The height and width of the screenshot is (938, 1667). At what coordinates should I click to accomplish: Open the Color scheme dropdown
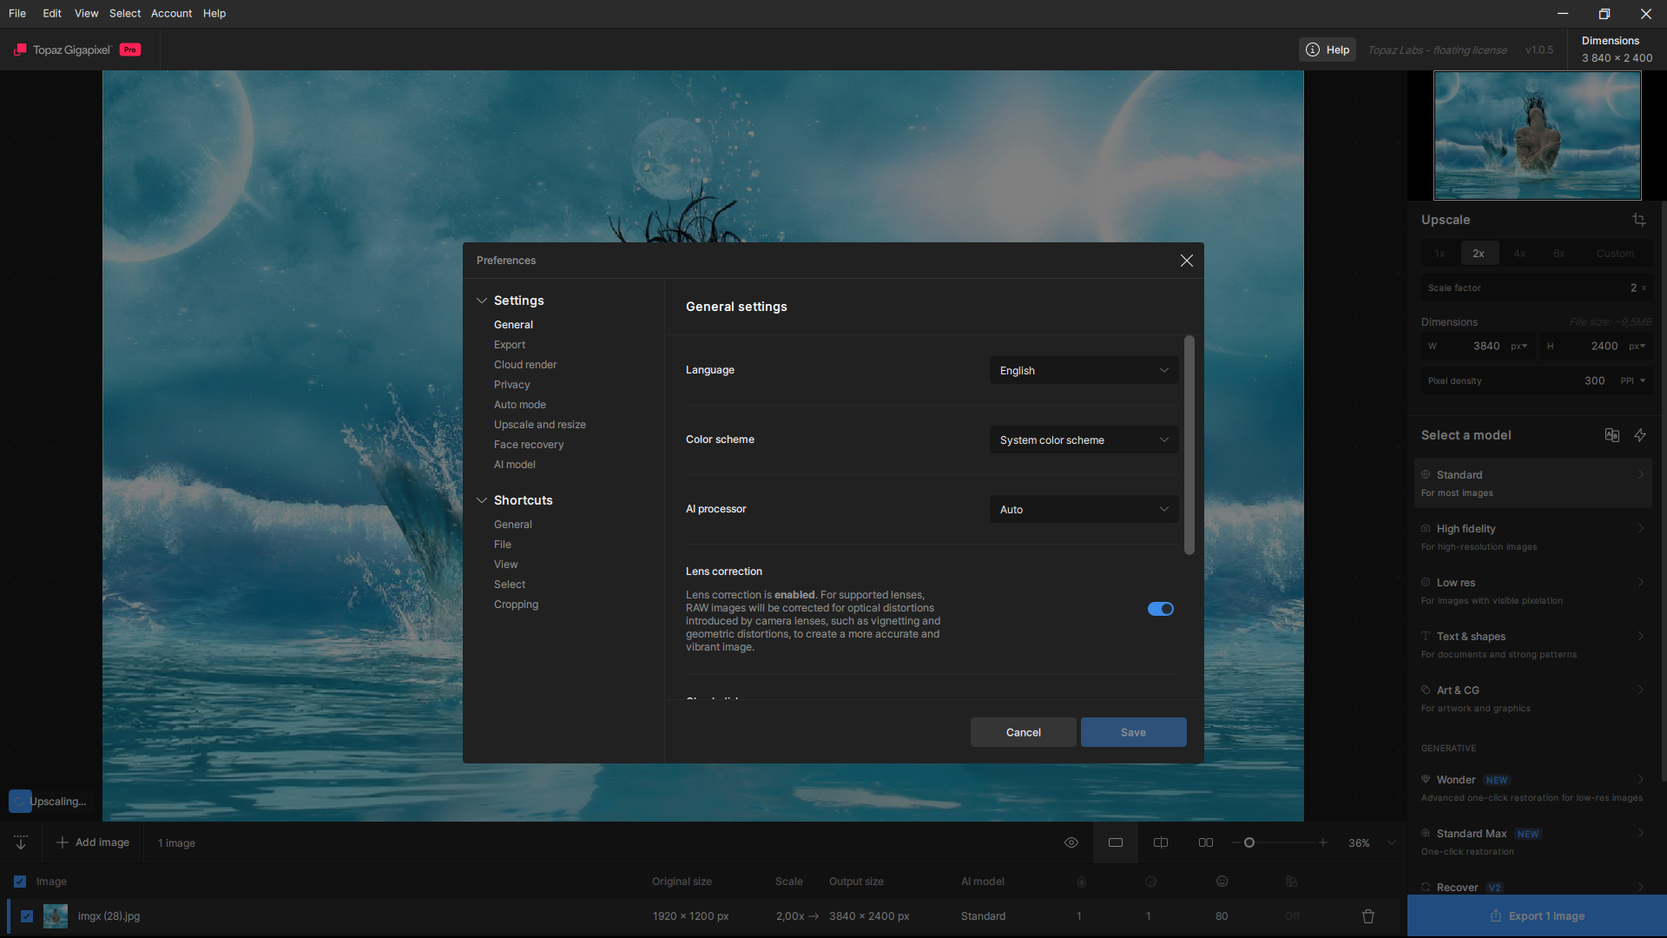[x=1084, y=440]
